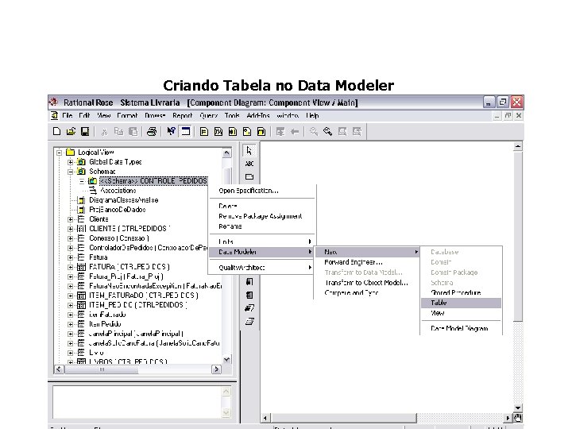Click the Zoom Out magnifier icon

tap(327, 132)
